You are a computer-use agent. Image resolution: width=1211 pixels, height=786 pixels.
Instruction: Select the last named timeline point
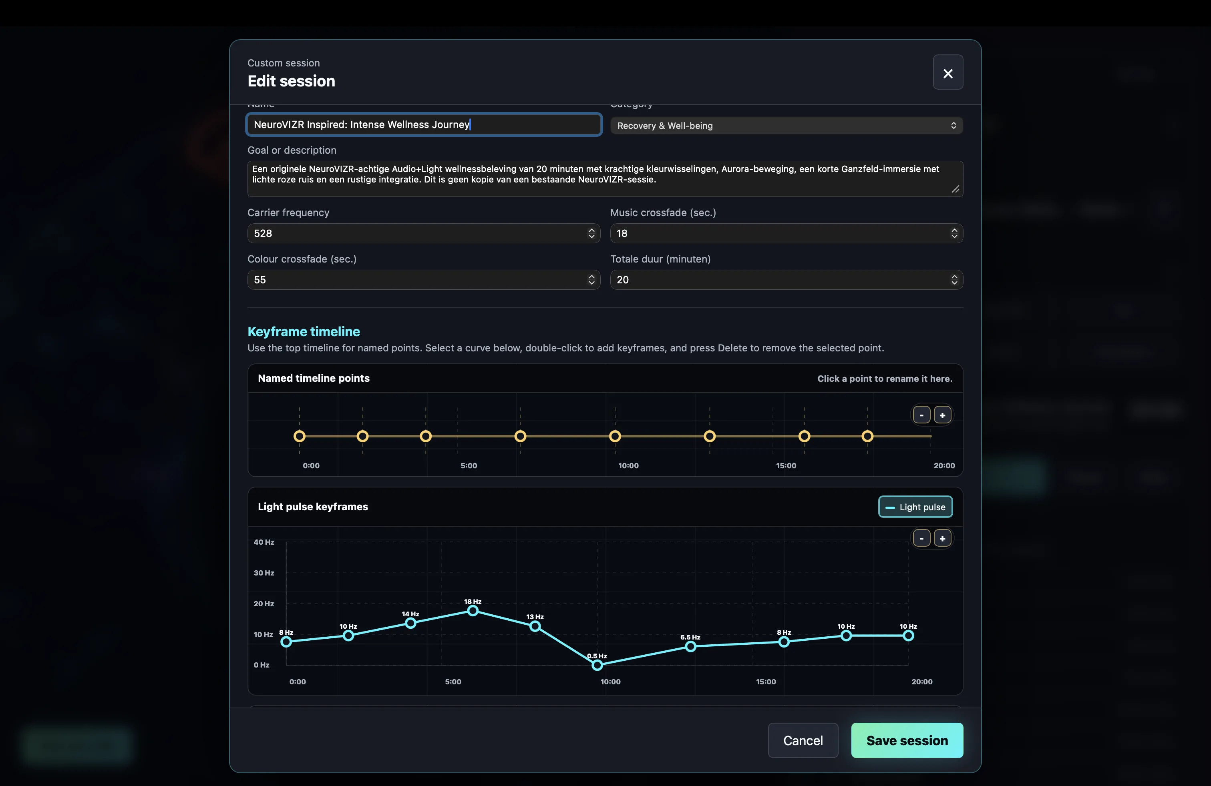[867, 436]
